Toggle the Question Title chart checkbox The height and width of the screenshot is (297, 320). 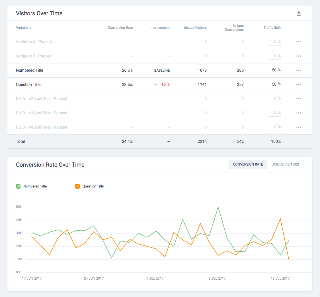(x=77, y=186)
